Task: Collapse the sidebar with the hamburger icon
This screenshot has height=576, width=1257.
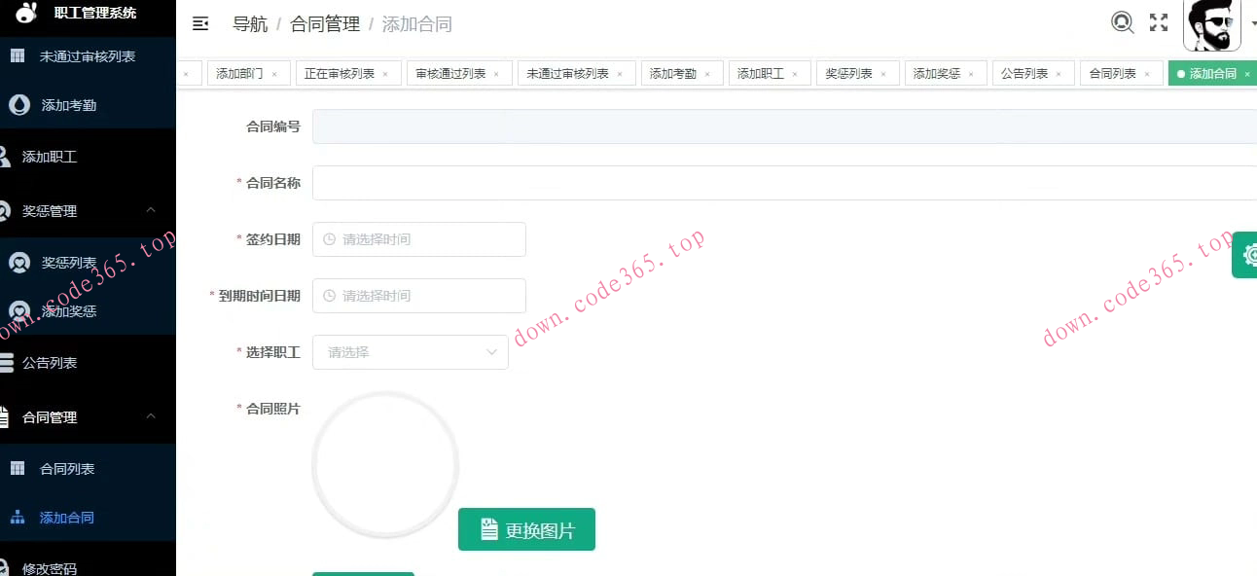Action: [200, 22]
